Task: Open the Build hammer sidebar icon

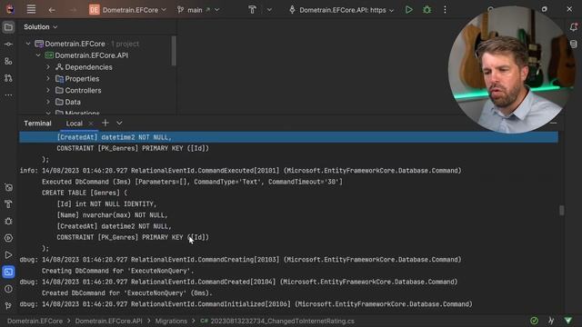Action: (8, 203)
